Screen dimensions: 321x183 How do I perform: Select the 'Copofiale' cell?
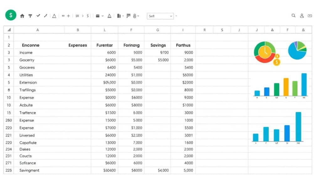[39, 143]
